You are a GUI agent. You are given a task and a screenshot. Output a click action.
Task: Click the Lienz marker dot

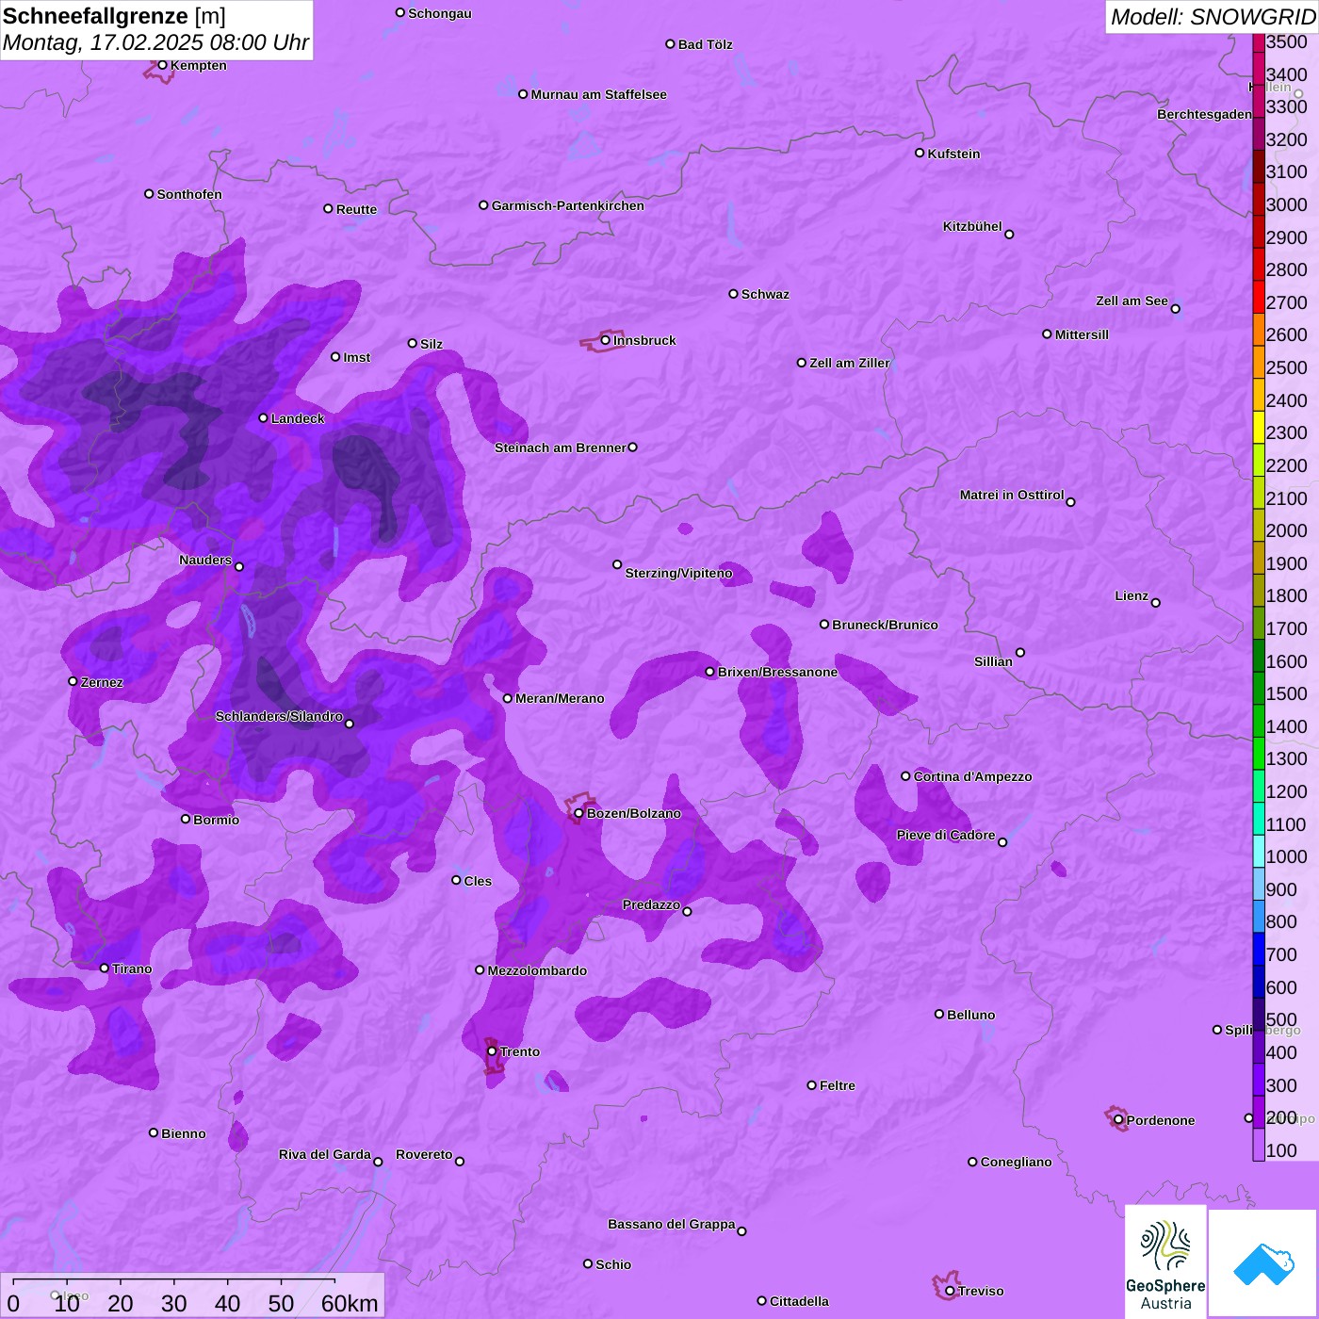(x=1156, y=603)
